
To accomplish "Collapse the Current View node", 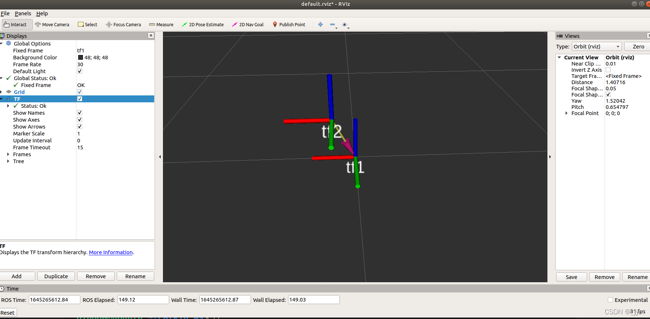I will click(x=559, y=57).
